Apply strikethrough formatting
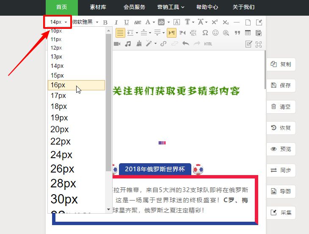 pos(137,22)
